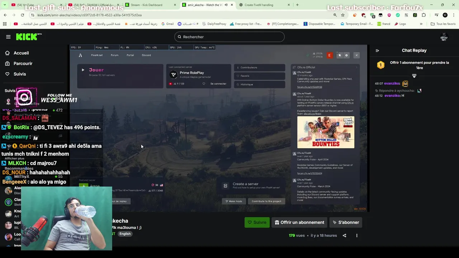This screenshot has width=459, height=258.
Task: Favorite Prime RolePlay with heart icon
Action: tap(204, 84)
